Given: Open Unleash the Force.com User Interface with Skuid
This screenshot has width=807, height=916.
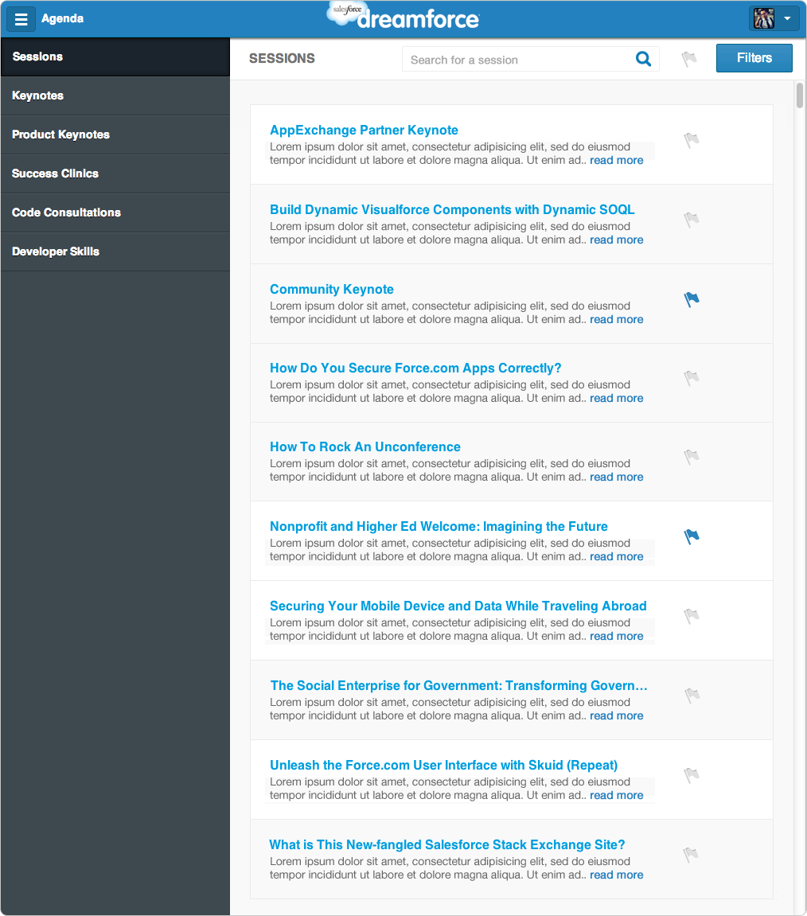Looking at the screenshot, I should pyautogui.click(x=443, y=766).
